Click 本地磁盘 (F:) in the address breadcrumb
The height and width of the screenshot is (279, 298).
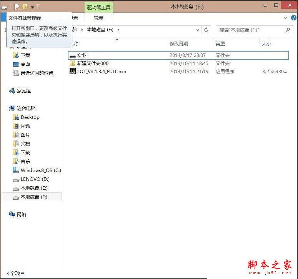point(100,30)
